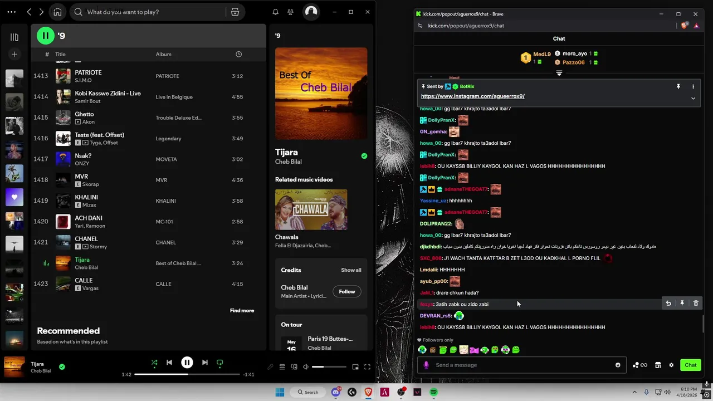This screenshot has width=713, height=401.
Task: Select the Ghetto track by Akon
Action: pos(148,118)
